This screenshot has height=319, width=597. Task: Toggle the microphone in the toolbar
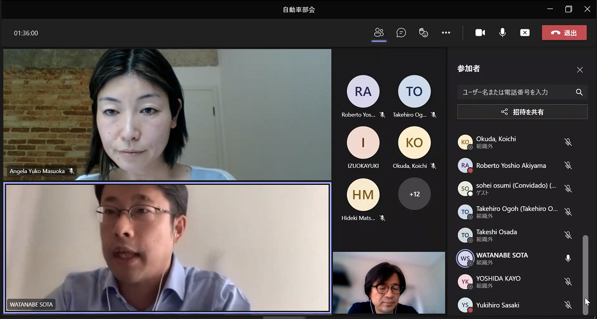tap(502, 33)
